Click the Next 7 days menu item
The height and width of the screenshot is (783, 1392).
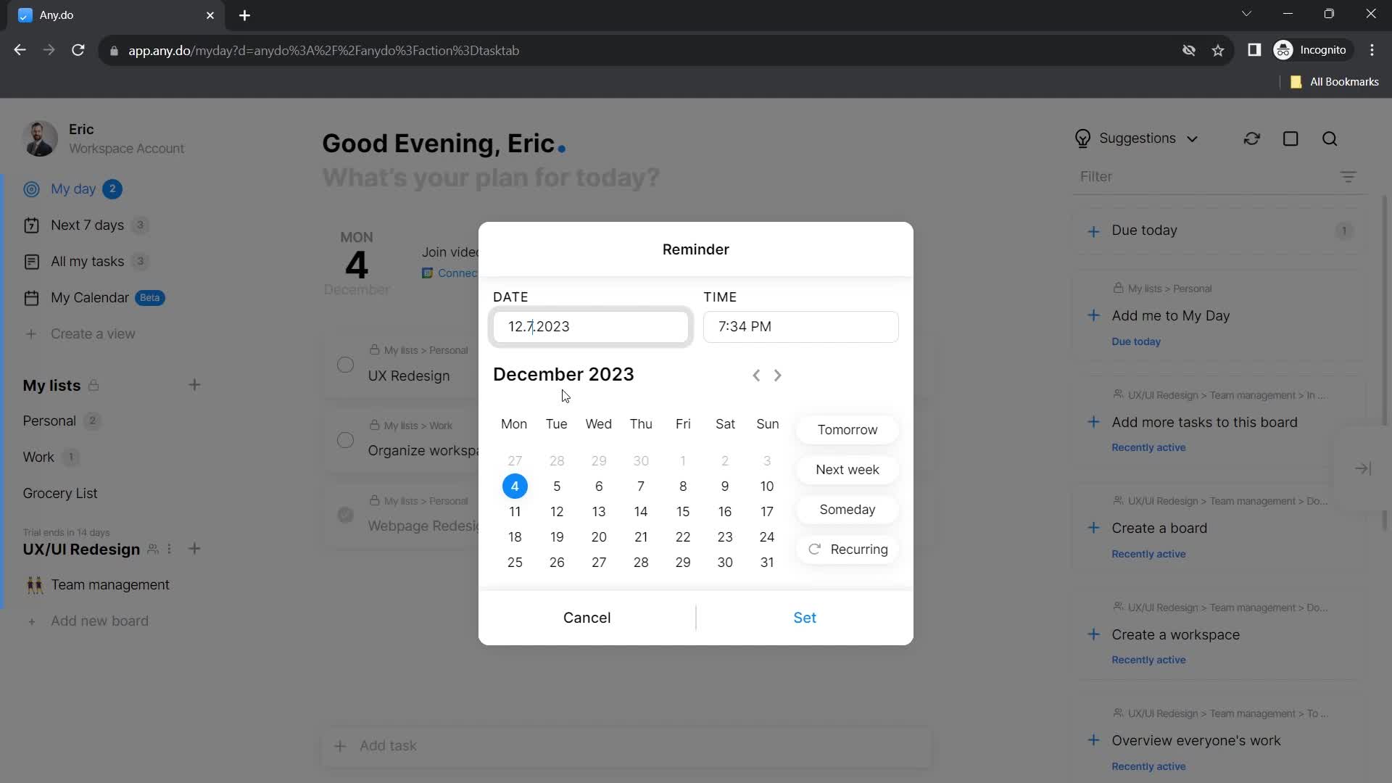coord(87,225)
